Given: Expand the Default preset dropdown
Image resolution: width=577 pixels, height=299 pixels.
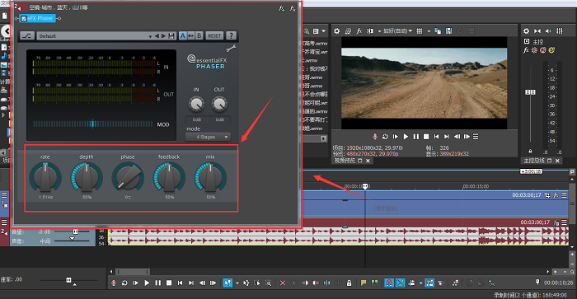Looking at the screenshot, I should coord(150,36).
